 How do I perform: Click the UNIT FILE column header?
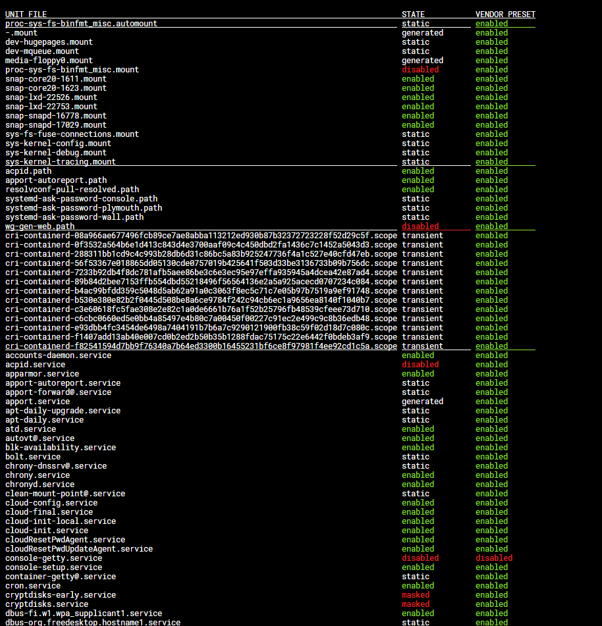25,14
